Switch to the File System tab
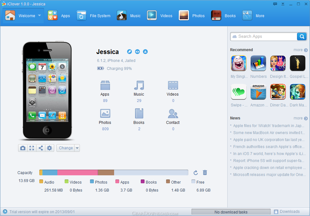This screenshot has width=310, height=216. click(94, 16)
